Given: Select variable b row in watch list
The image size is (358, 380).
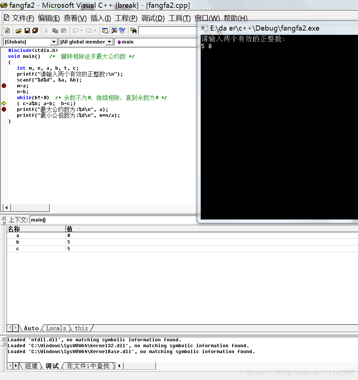Looking at the screenshot, I should tap(182, 242).
